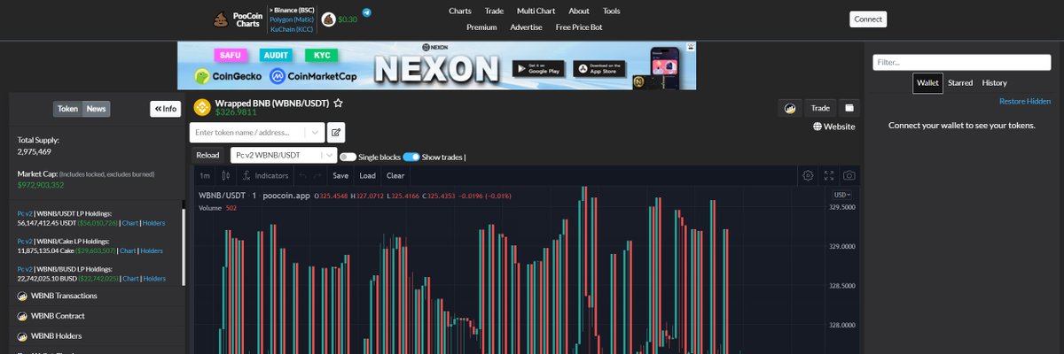Open the Multi Chart menu item
Screen dimensions: 1064x354
[x=536, y=12]
